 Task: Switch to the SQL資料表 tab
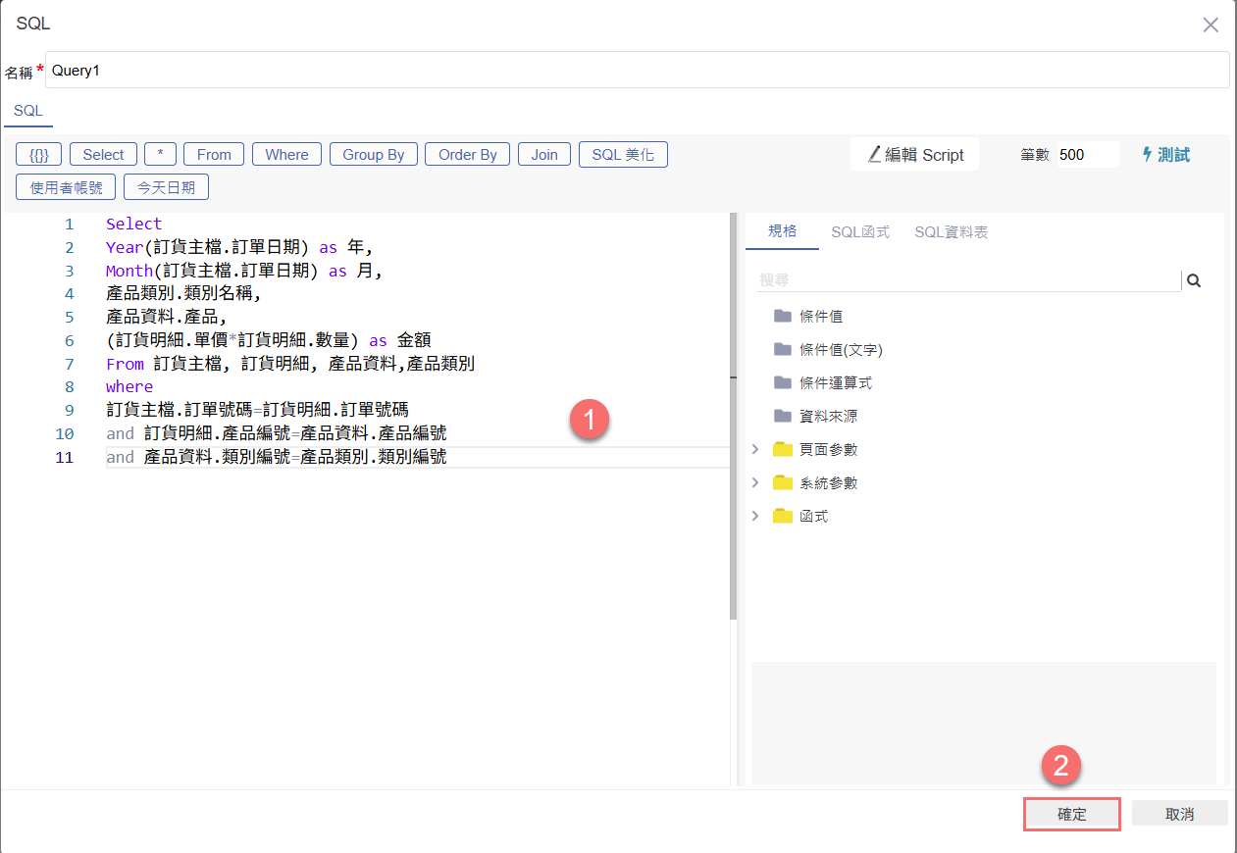point(951,232)
